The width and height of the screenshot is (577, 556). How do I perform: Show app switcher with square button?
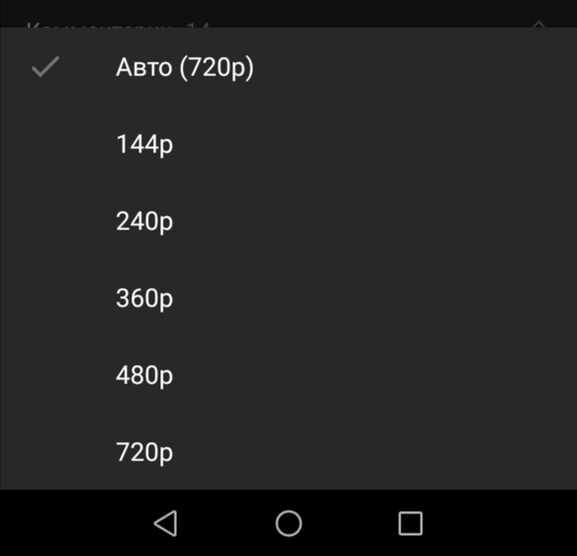(410, 524)
